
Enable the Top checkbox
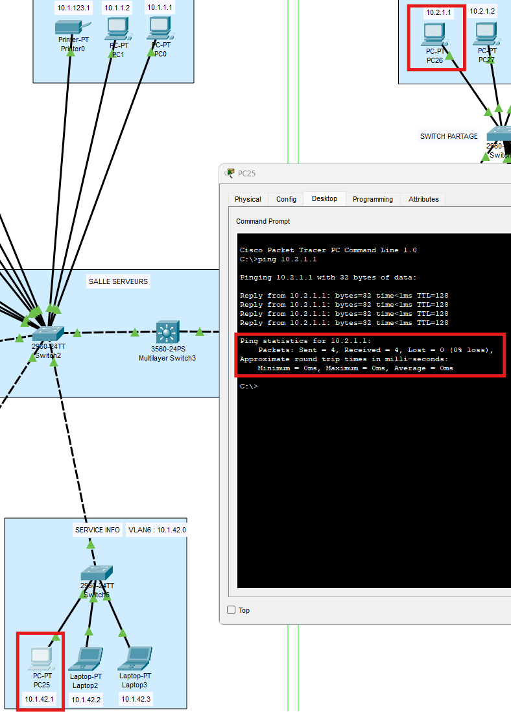pyautogui.click(x=232, y=610)
